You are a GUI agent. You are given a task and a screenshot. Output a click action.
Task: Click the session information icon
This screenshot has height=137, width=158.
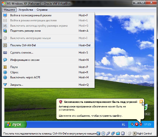5,60
